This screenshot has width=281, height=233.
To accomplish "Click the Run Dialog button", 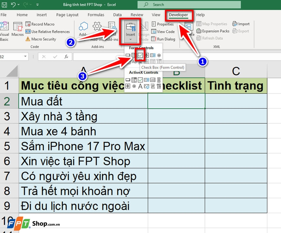I will 163,39.
